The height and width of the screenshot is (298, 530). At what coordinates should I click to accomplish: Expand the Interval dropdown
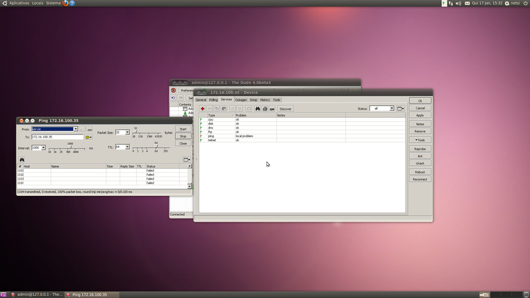click(x=44, y=148)
